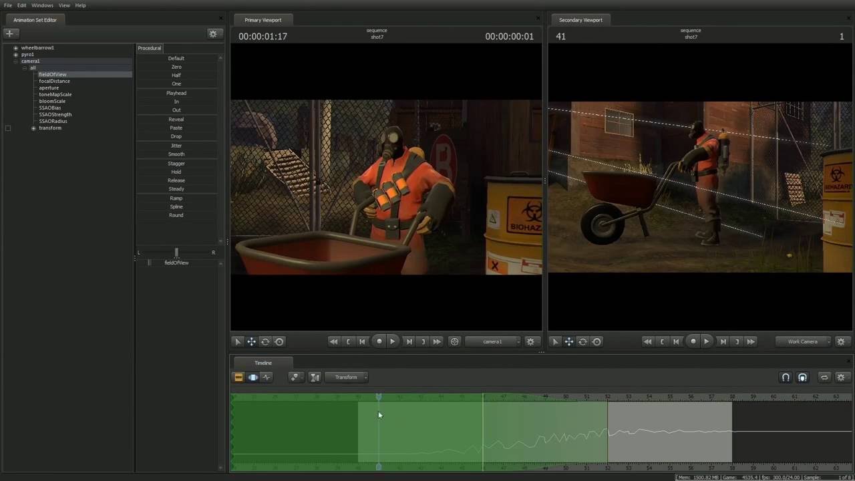Open primary viewport gear settings
The width and height of the screenshot is (855, 481).
click(x=530, y=341)
